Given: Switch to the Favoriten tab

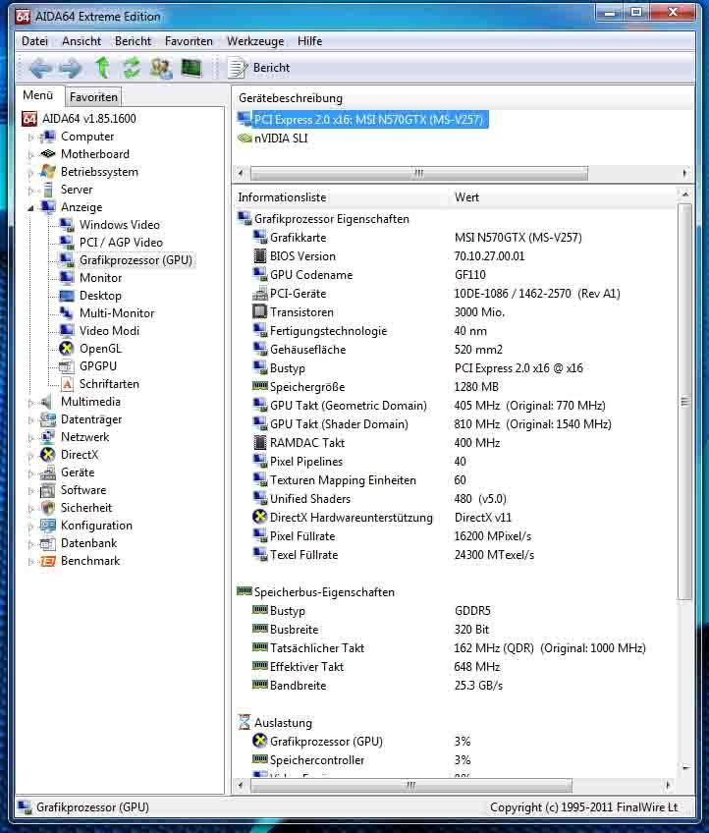Looking at the screenshot, I should coord(93,96).
